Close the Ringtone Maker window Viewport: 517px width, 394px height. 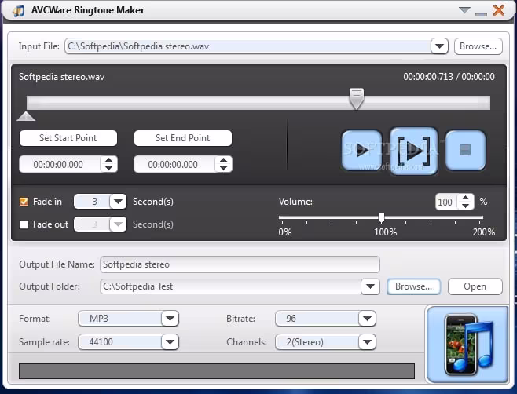click(499, 10)
